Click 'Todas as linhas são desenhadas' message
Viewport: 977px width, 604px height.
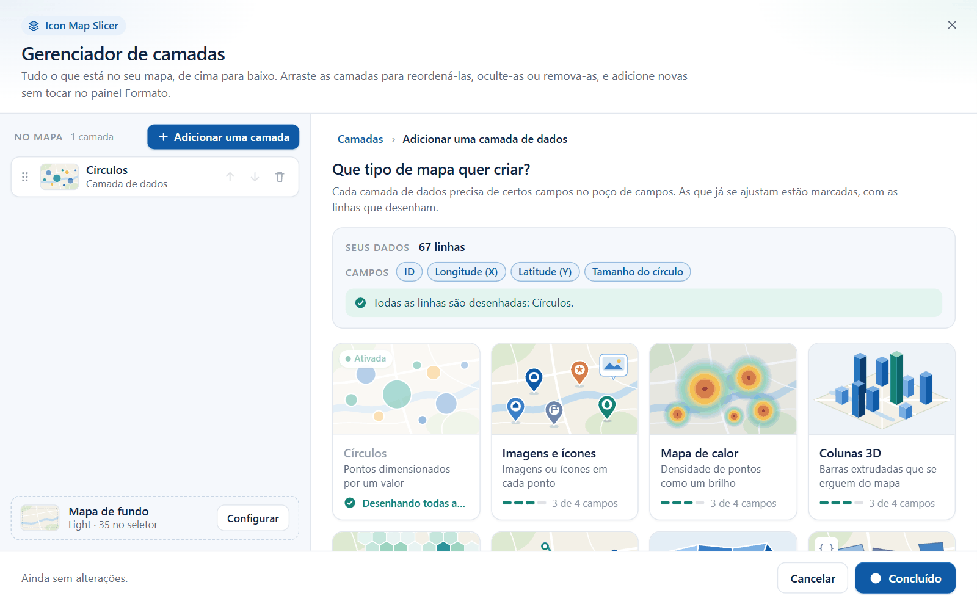click(x=473, y=303)
